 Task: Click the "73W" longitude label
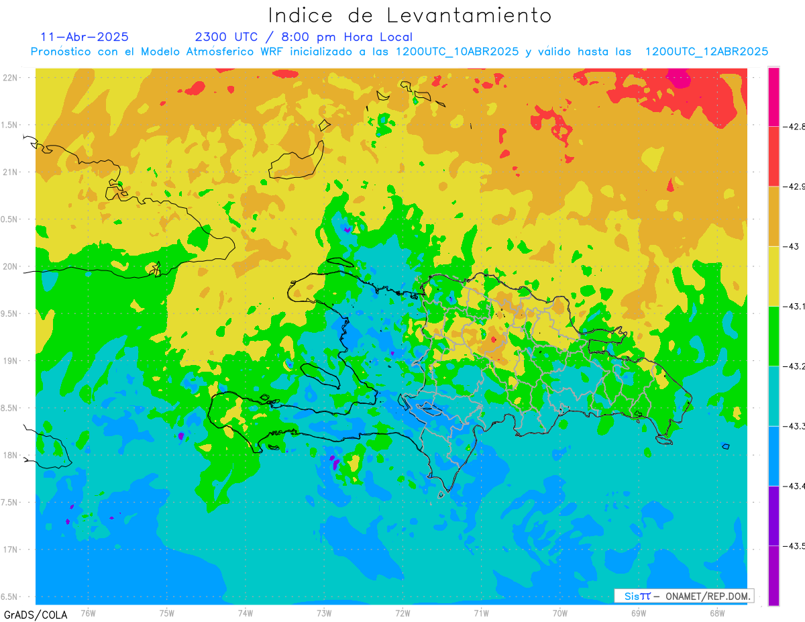[x=323, y=613]
